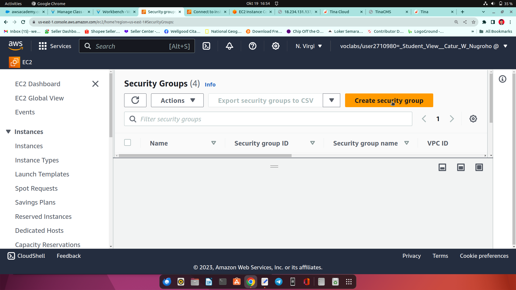
Task: Click the horizontal table scrollbar
Action: pos(205,156)
